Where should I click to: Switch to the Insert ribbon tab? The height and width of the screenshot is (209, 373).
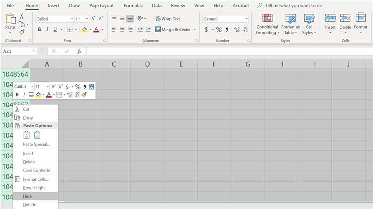coord(53,5)
